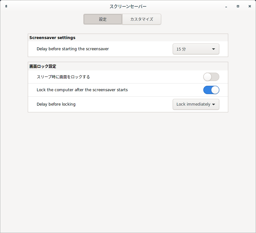The width and height of the screenshot is (256, 233).
Task: Enable スリープ時に画面をロックする switch
Action: (211, 77)
